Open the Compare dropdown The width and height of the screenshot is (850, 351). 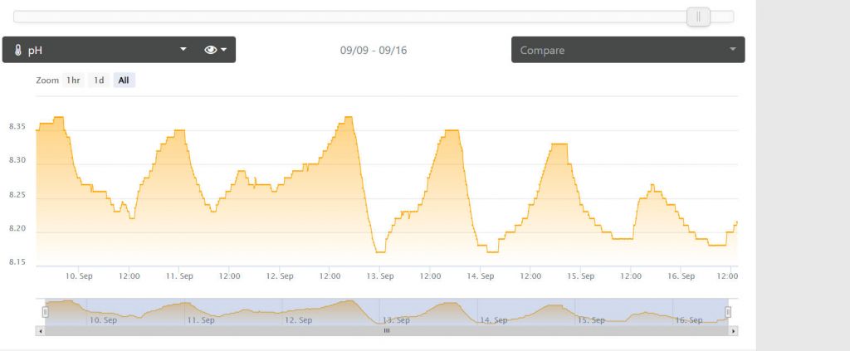coord(628,50)
